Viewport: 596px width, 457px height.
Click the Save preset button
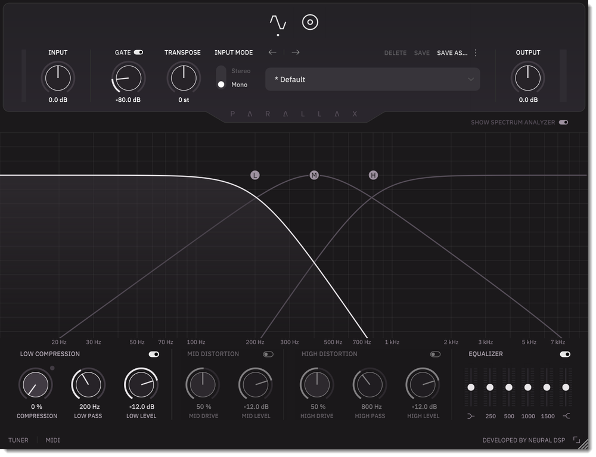tap(422, 53)
